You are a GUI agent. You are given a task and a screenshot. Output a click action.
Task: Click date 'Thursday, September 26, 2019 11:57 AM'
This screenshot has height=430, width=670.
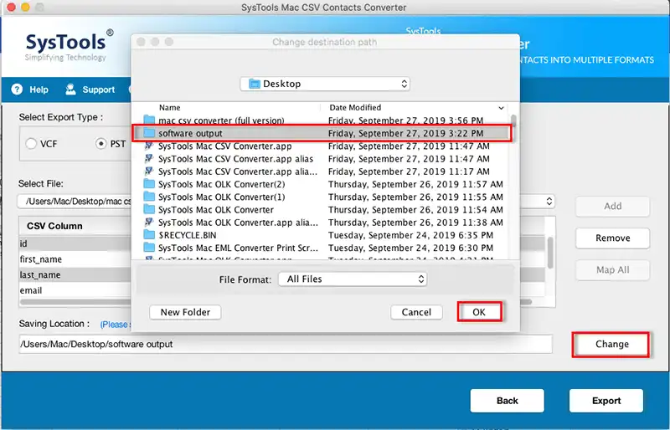(415, 184)
